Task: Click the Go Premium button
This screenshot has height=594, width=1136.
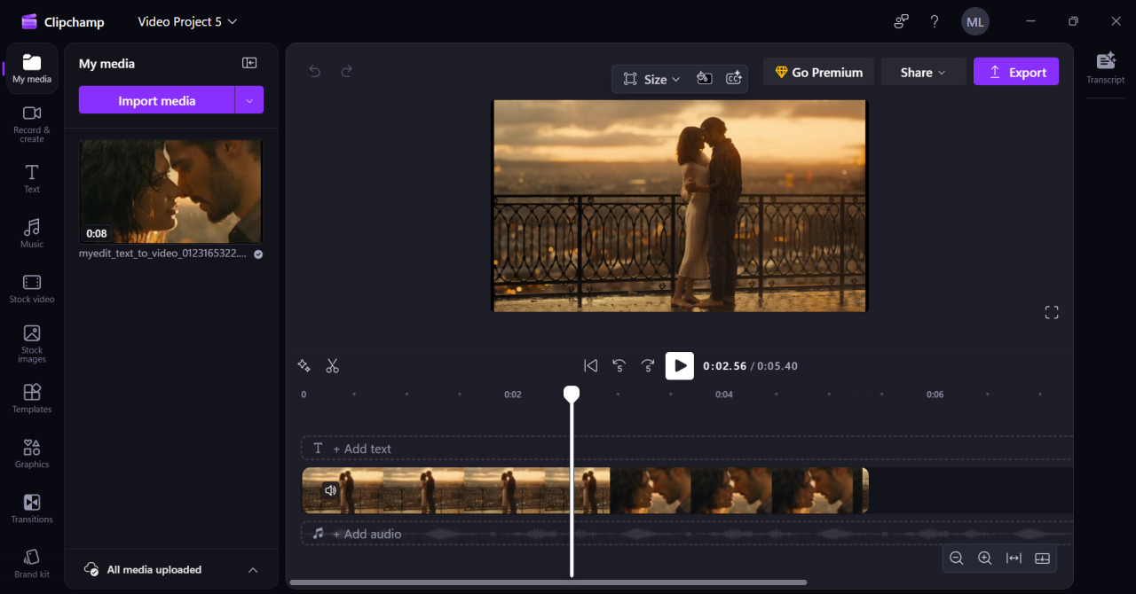Action: click(818, 72)
